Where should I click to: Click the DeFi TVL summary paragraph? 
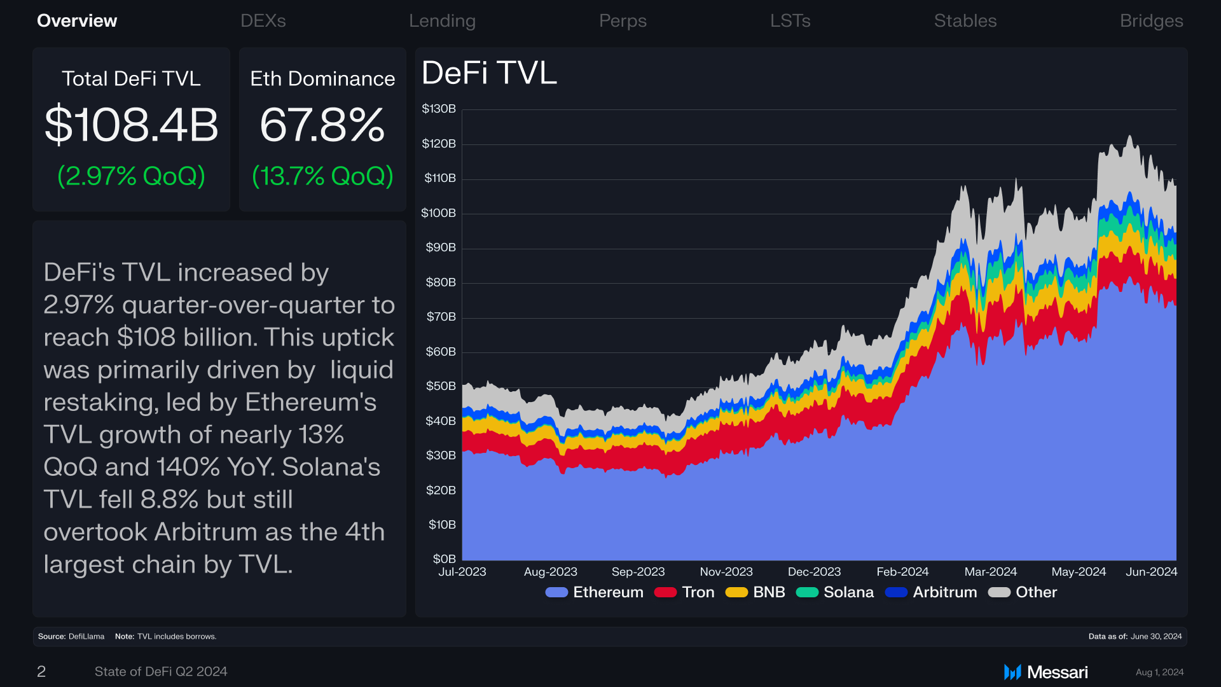click(219, 419)
